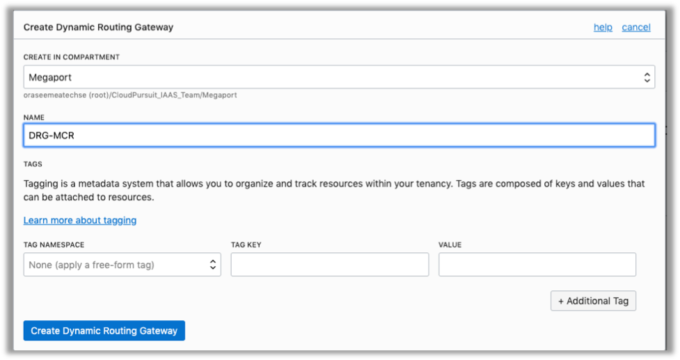
Task: Click the Name field label
Action: pos(34,117)
